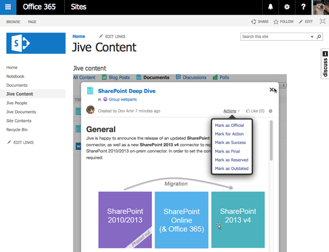Close the SharePoint Deep Dive popup
329x252 pixels.
click(x=271, y=89)
